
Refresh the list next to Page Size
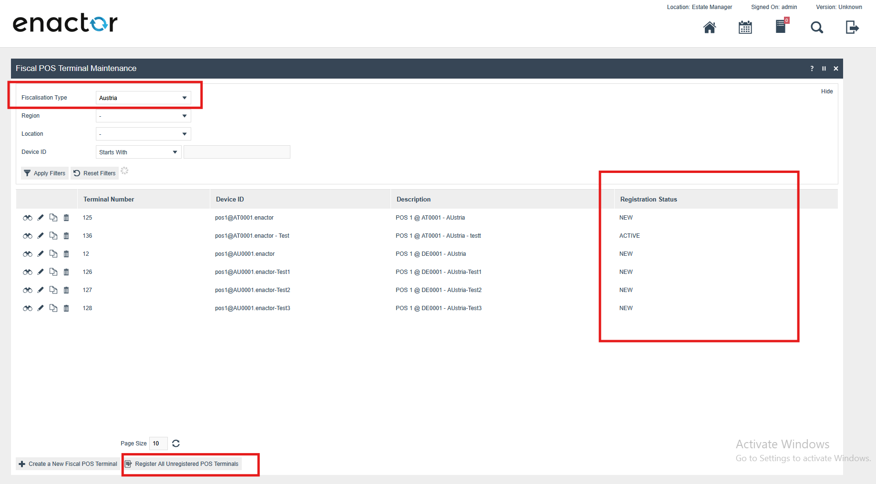(x=176, y=444)
